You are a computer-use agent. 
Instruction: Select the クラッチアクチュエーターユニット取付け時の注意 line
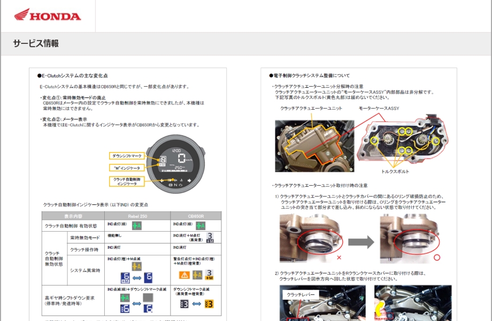point(320,186)
